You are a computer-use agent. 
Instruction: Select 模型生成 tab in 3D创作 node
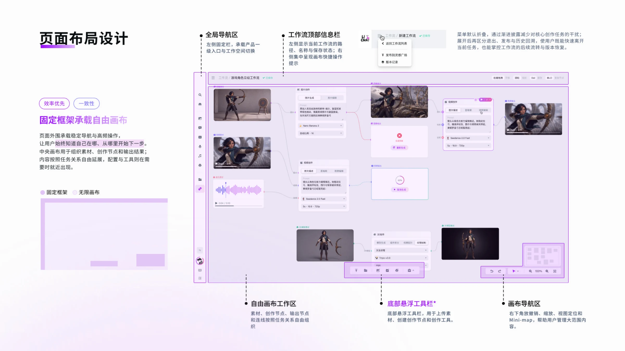coord(381,243)
